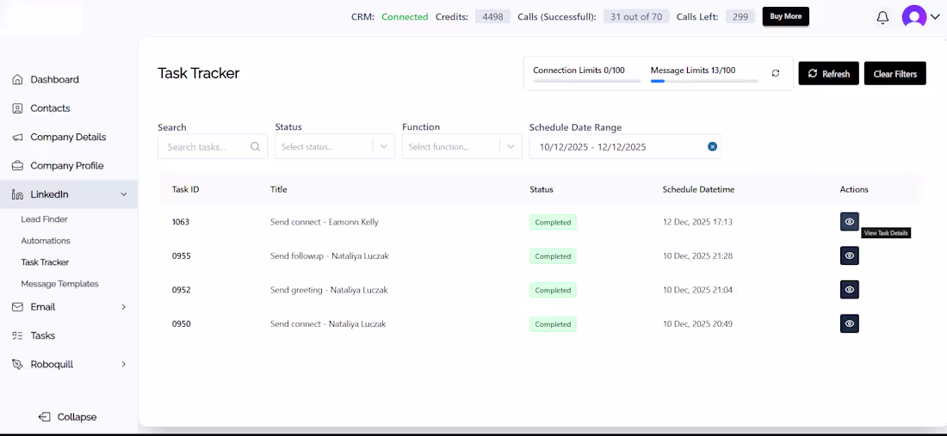Click the Completed badge for task 0955
The width and height of the screenshot is (947, 436).
pos(553,256)
